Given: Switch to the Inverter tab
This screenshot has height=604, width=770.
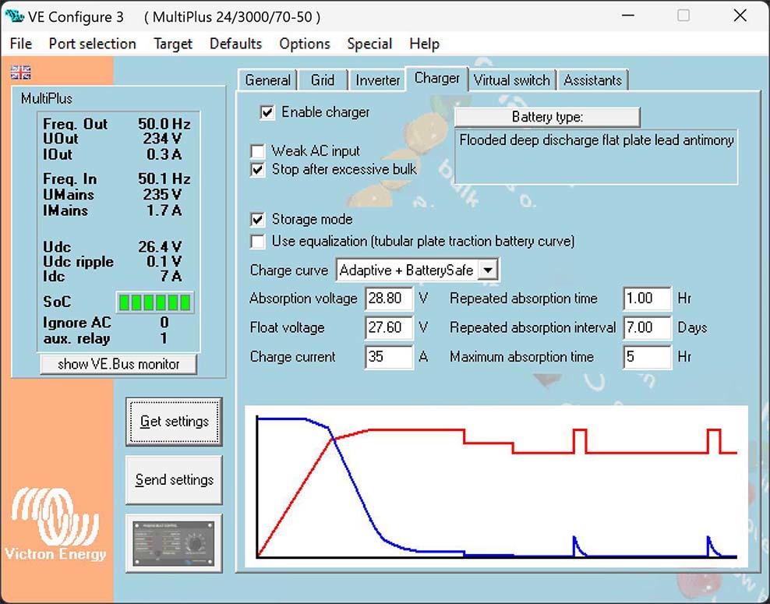Looking at the screenshot, I should click(377, 80).
